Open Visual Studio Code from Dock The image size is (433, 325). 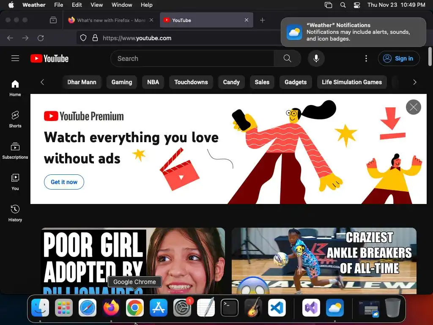click(x=277, y=308)
